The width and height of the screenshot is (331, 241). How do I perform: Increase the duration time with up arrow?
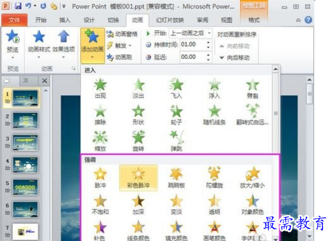[x=208, y=43]
